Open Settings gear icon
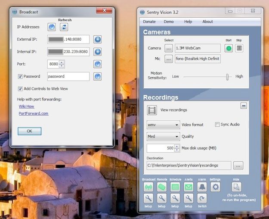 point(215,187)
